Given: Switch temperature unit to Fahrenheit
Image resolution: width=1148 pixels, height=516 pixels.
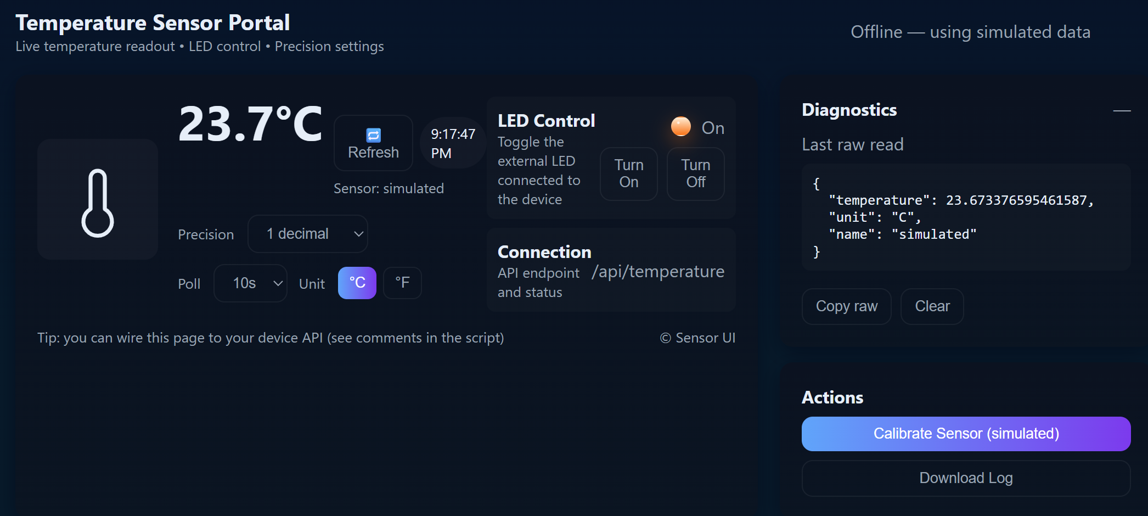Looking at the screenshot, I should coord(402,283).
